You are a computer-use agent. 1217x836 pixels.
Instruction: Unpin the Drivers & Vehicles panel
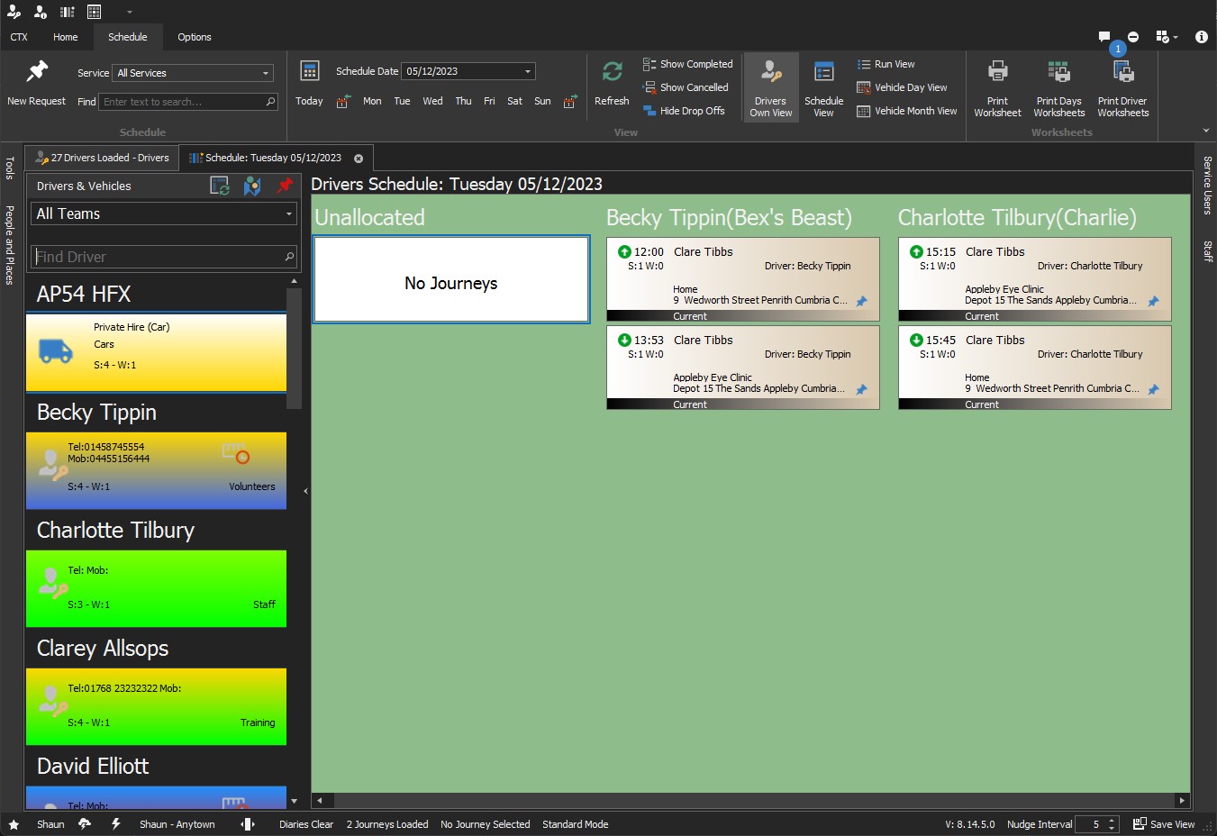coord(285,186)
